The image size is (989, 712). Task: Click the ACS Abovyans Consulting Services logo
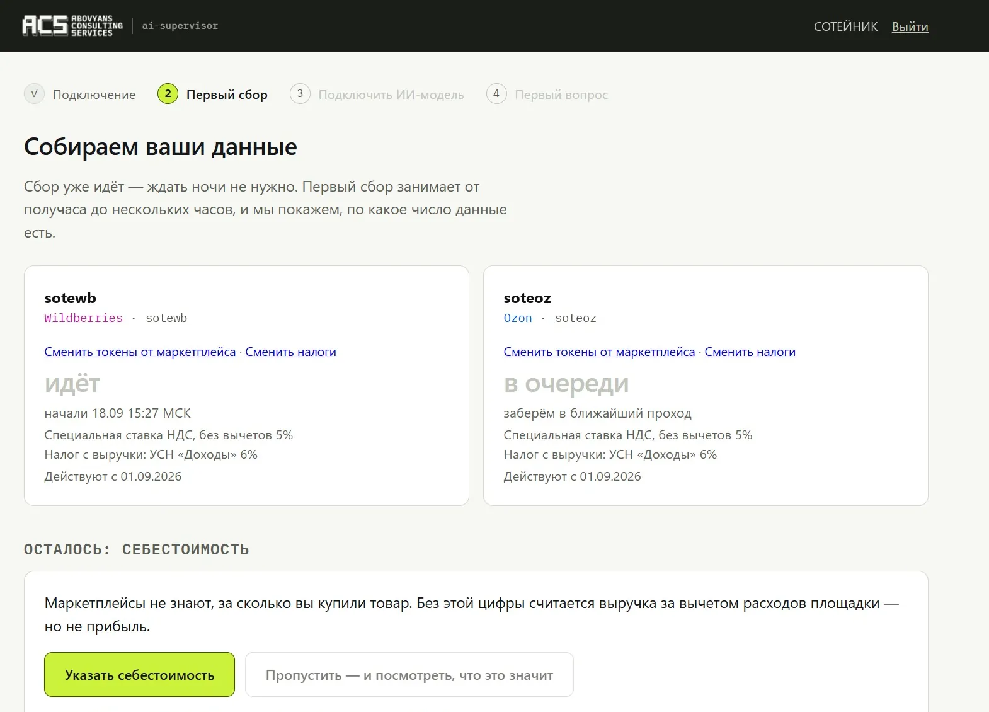click(72, 26)
